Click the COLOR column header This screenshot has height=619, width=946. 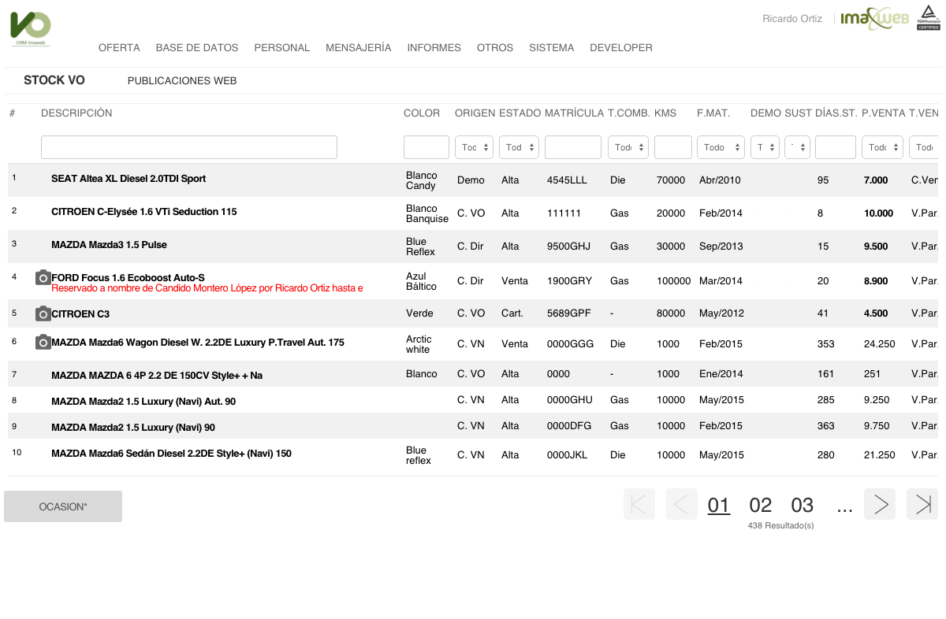(422, 113)
